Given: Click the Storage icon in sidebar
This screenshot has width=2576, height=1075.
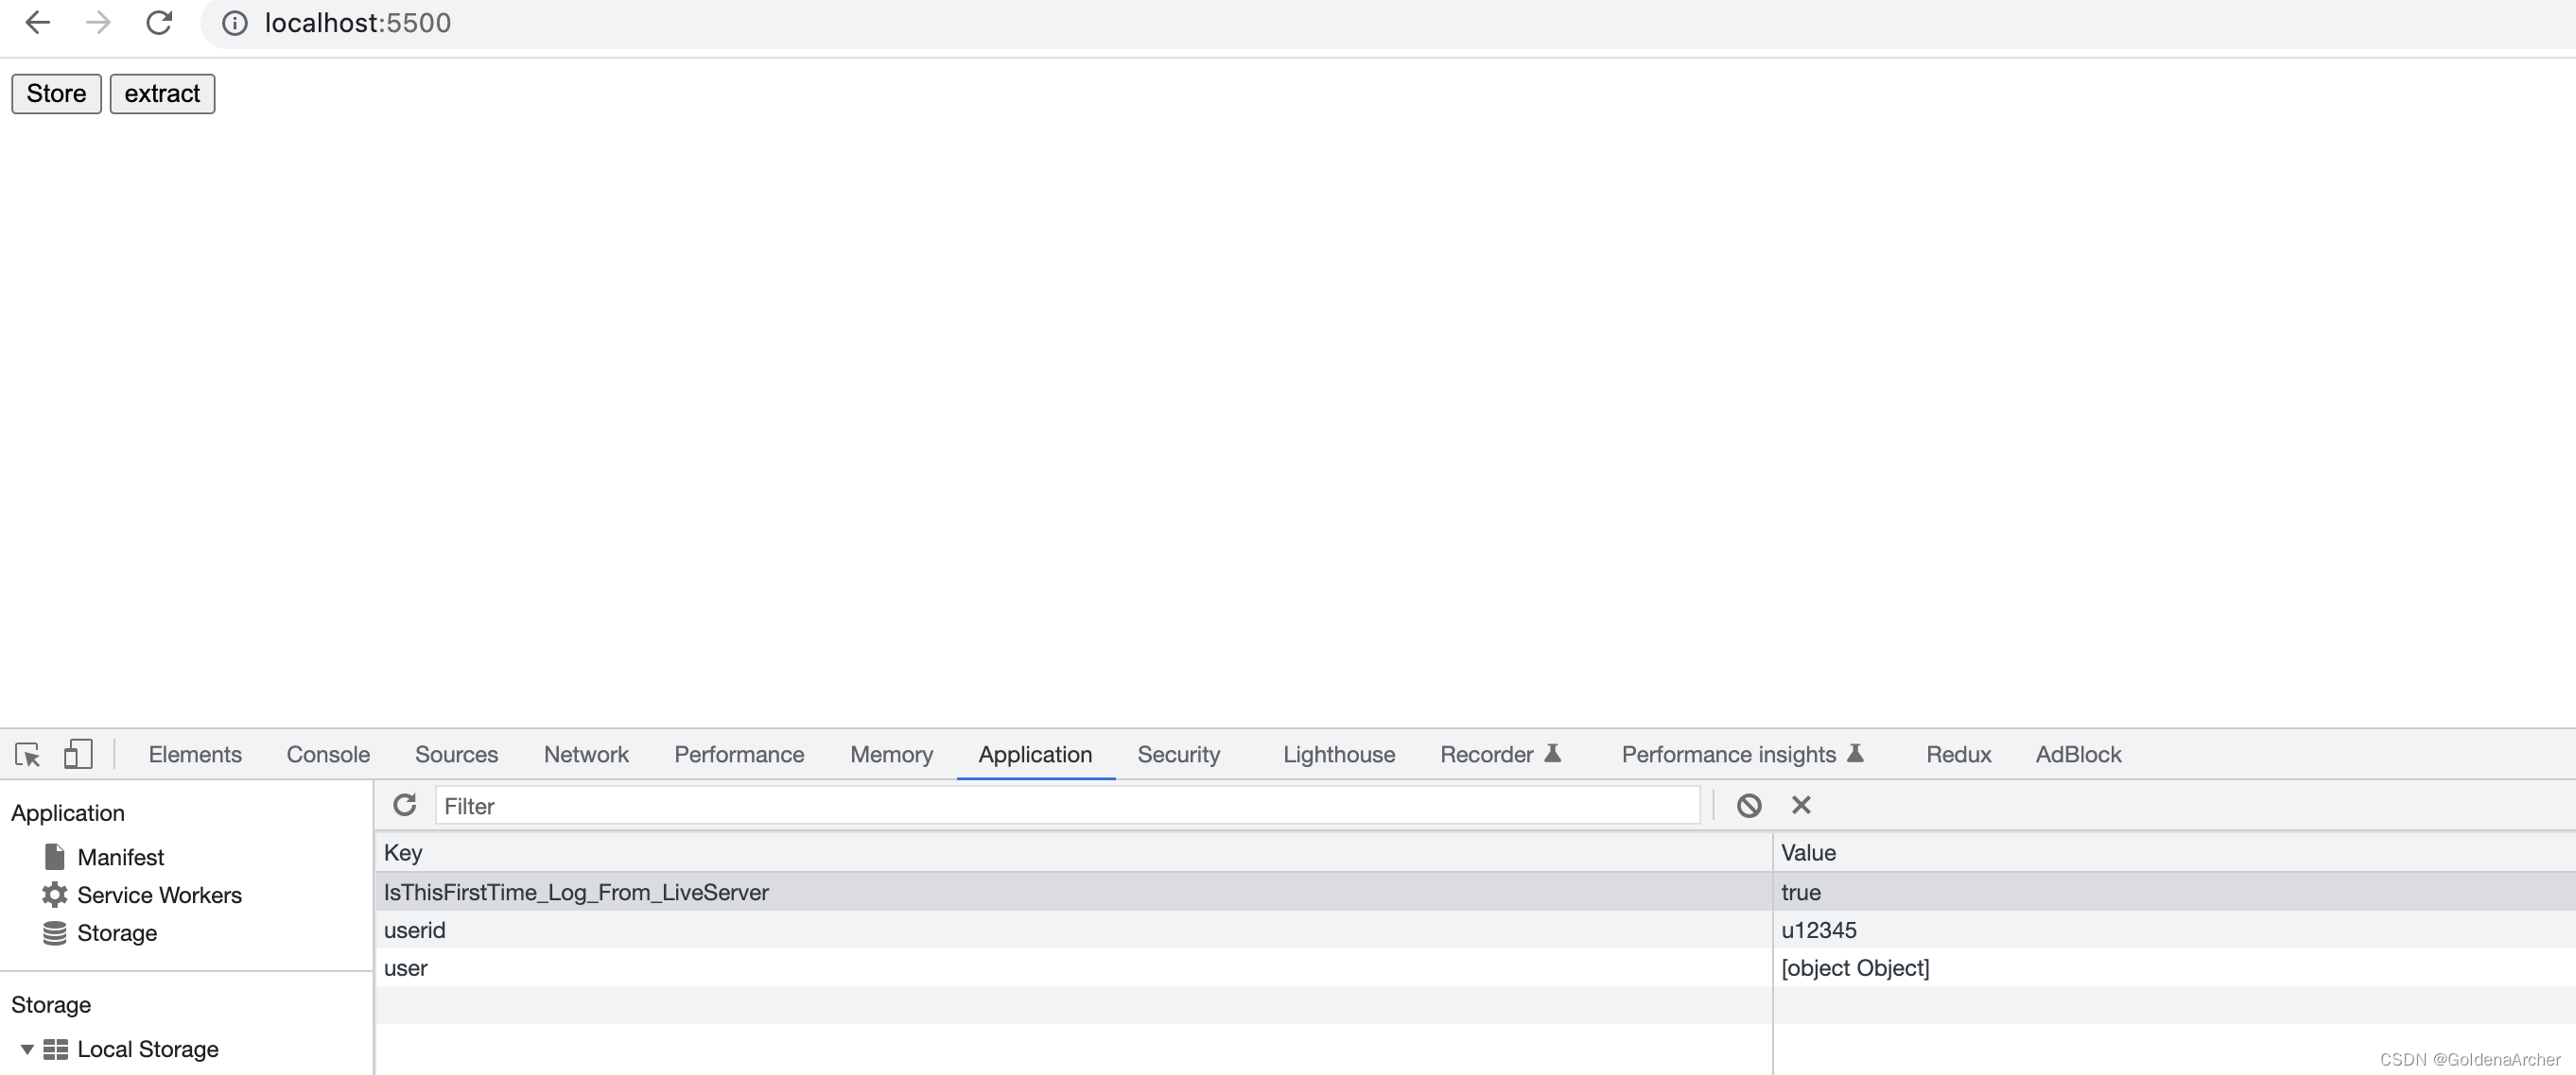Looking at the screenshot, I should pos(54,932).
